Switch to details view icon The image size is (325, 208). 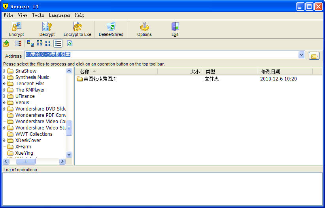pyautogui.click(x=58, y=43)
